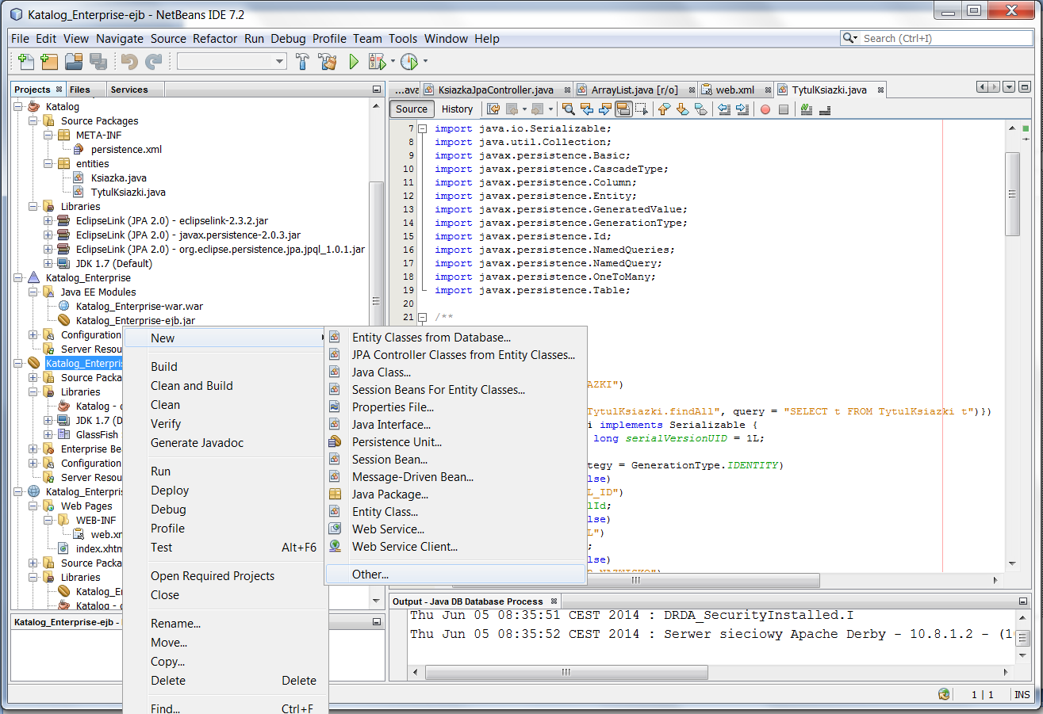Toggle Highlight Search editor icon

click(623, 109)
